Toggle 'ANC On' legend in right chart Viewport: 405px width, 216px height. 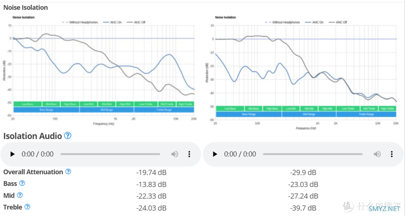(314, 22)
